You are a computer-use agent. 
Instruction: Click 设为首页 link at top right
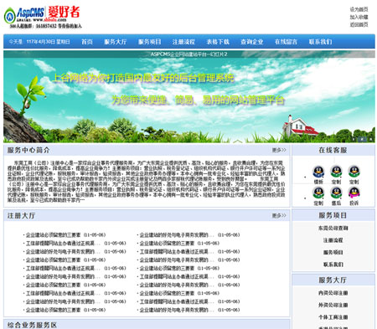click(359, 9)
